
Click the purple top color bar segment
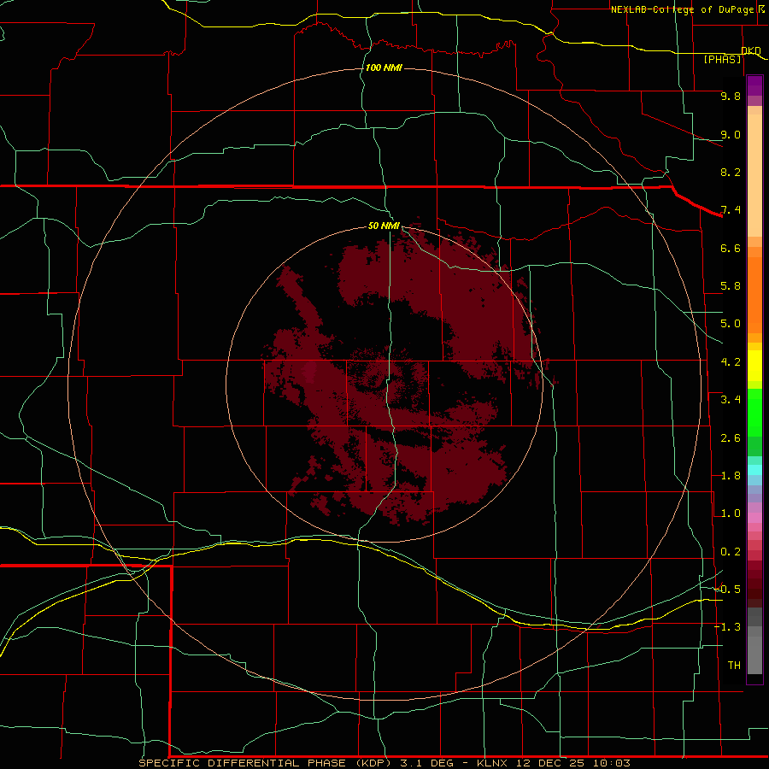(754, 85)
